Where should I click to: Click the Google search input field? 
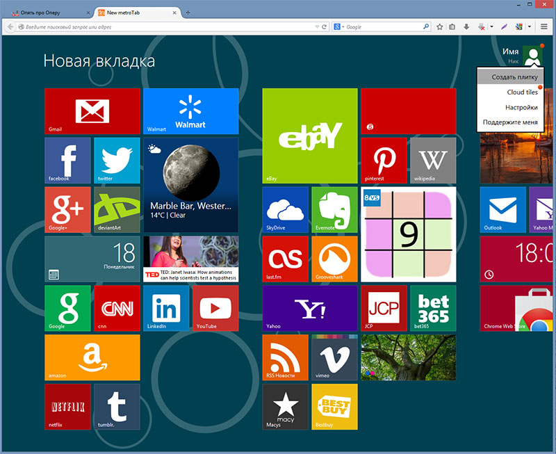[382, 26]
